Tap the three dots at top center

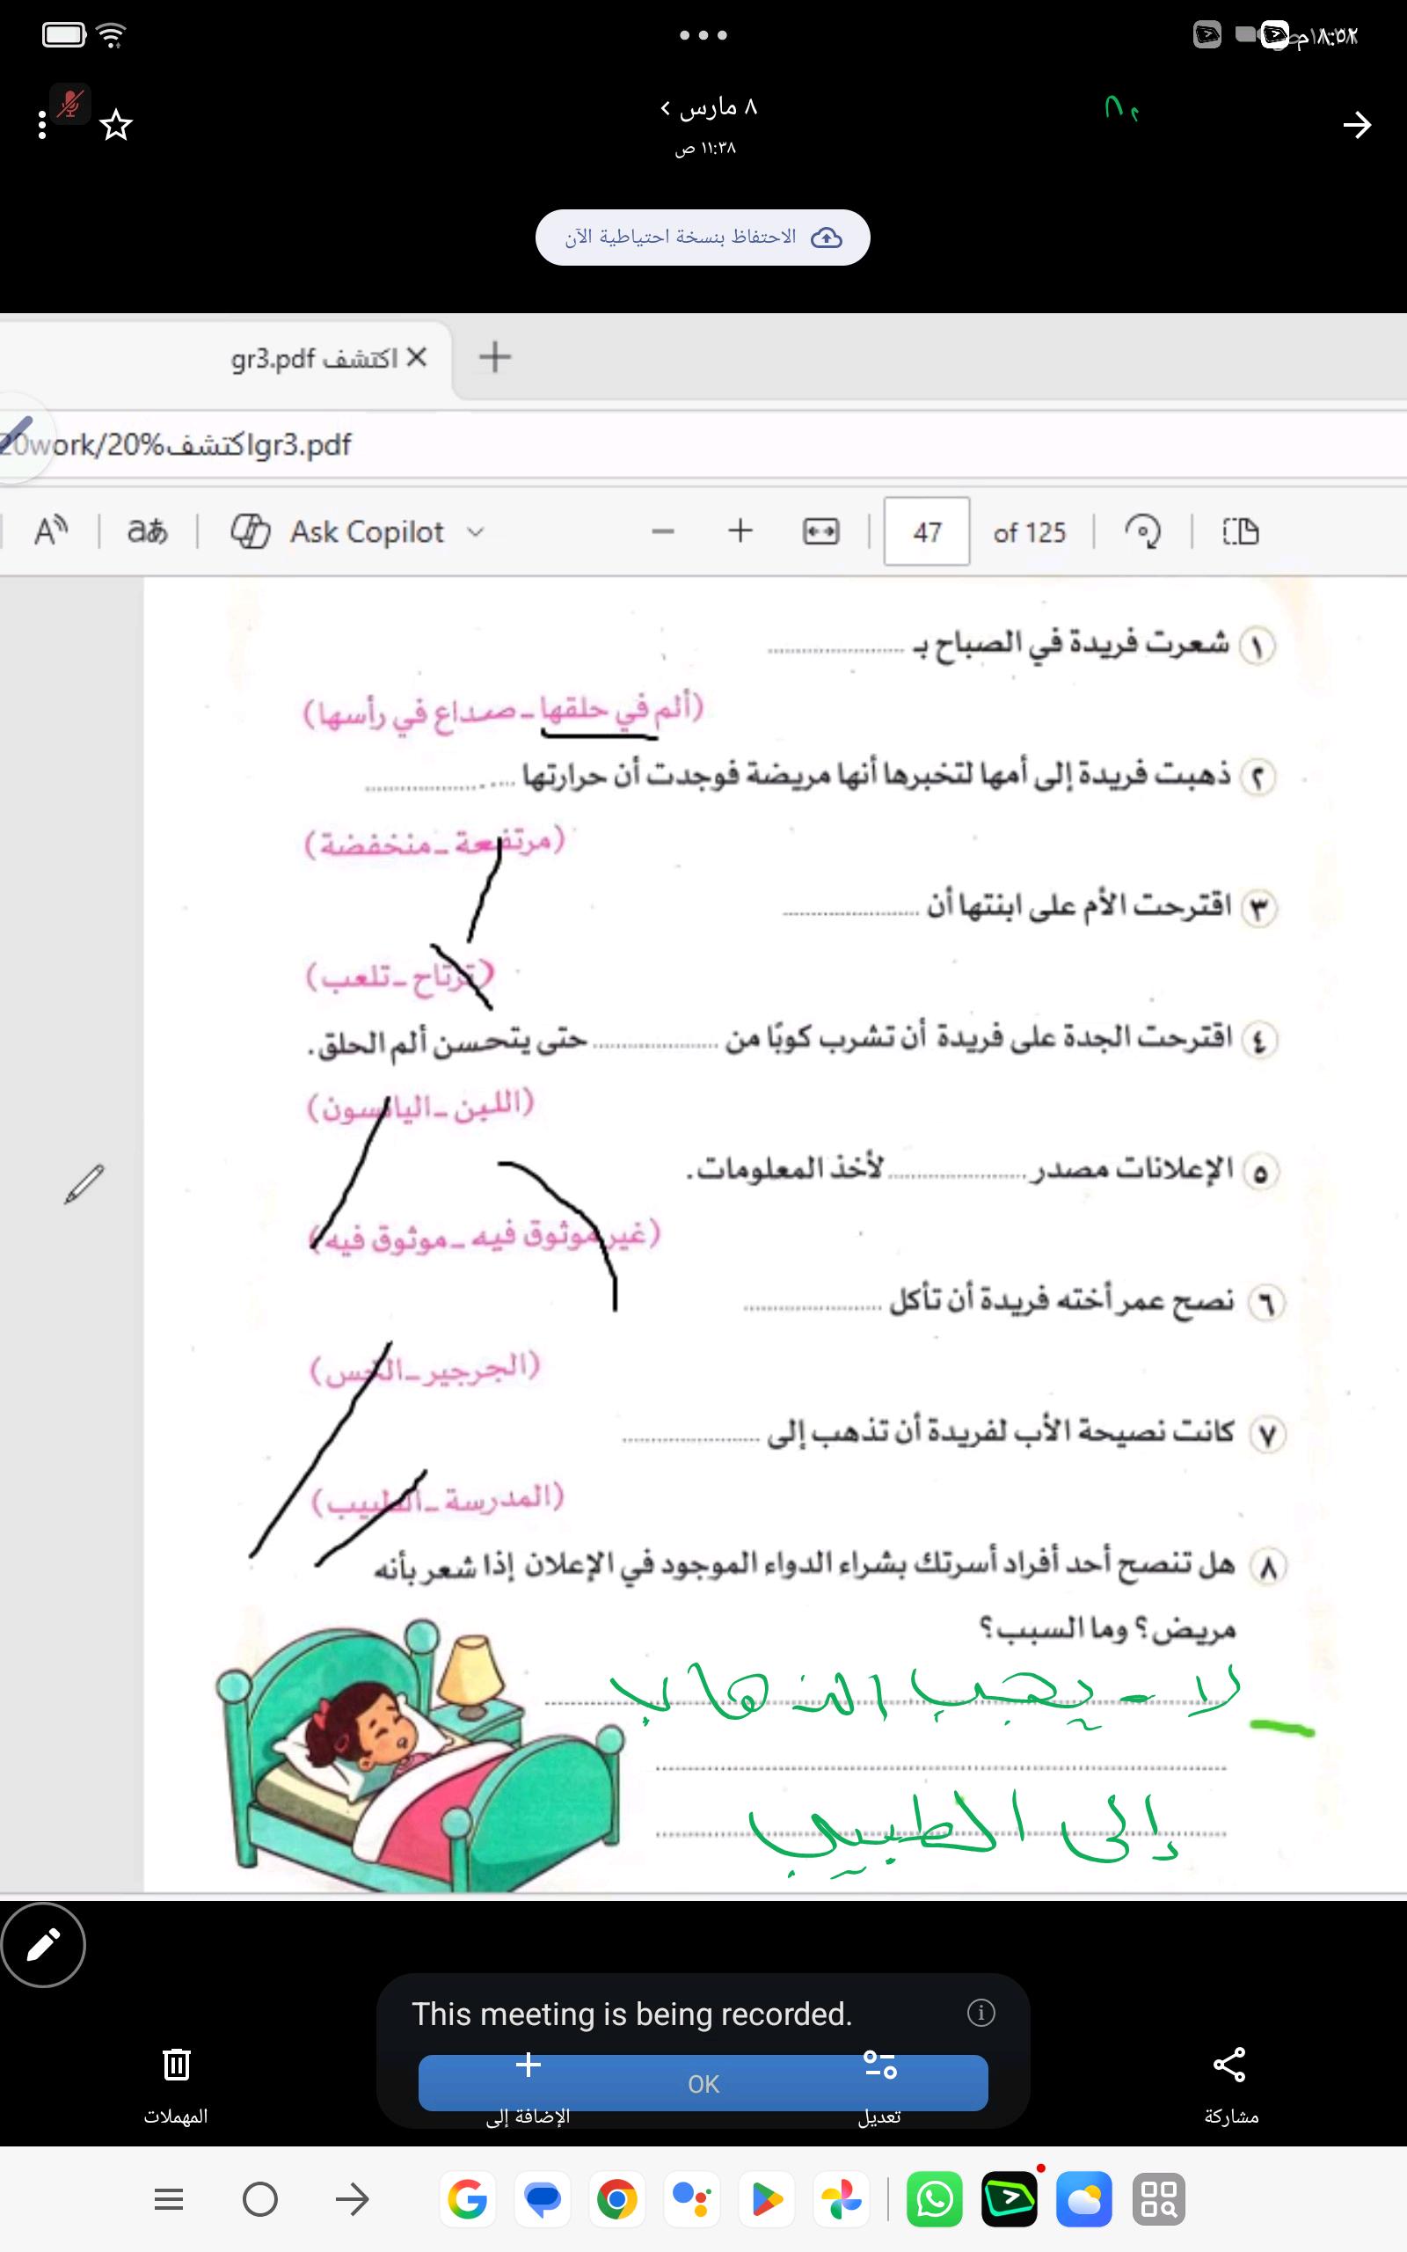[x=703, y=35]
